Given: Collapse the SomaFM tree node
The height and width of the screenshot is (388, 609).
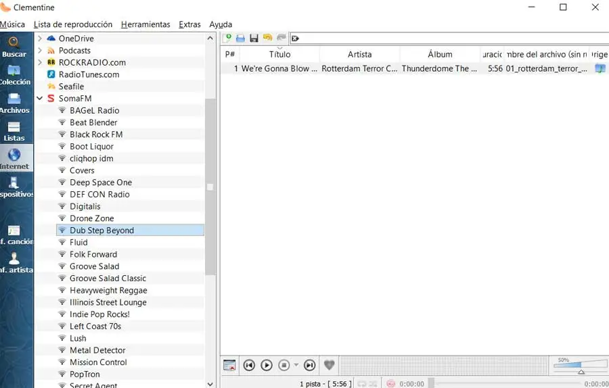Looking at the screenshot, I should click(40, 98).
